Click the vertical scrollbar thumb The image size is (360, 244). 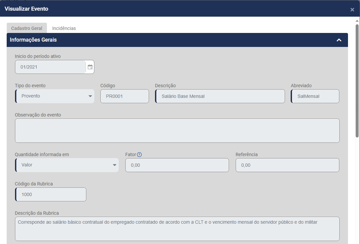(357, 80)
